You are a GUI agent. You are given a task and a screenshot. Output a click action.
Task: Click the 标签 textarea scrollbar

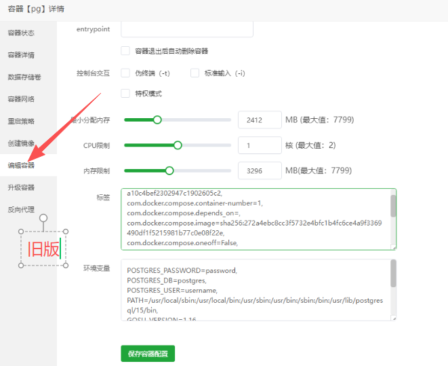pos(393,206)
